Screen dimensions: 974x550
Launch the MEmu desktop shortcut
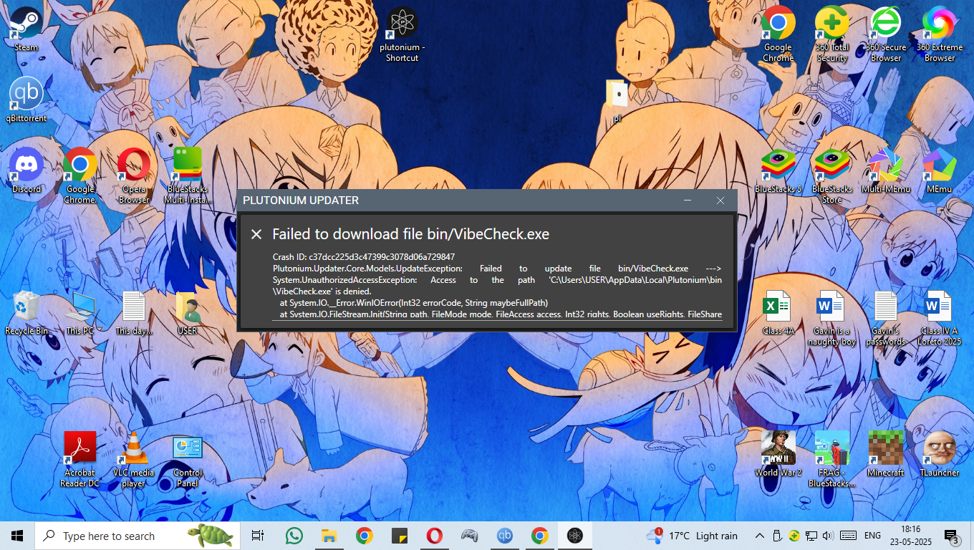click(x=940, y=171)
